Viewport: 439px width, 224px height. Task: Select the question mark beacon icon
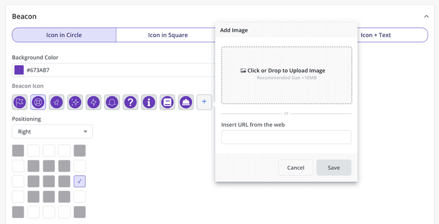click(130, 102)
